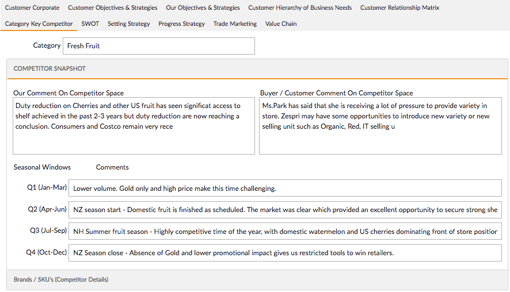Go to Trade Marketing tab
The image size is (510, 292).
(235, 24)
